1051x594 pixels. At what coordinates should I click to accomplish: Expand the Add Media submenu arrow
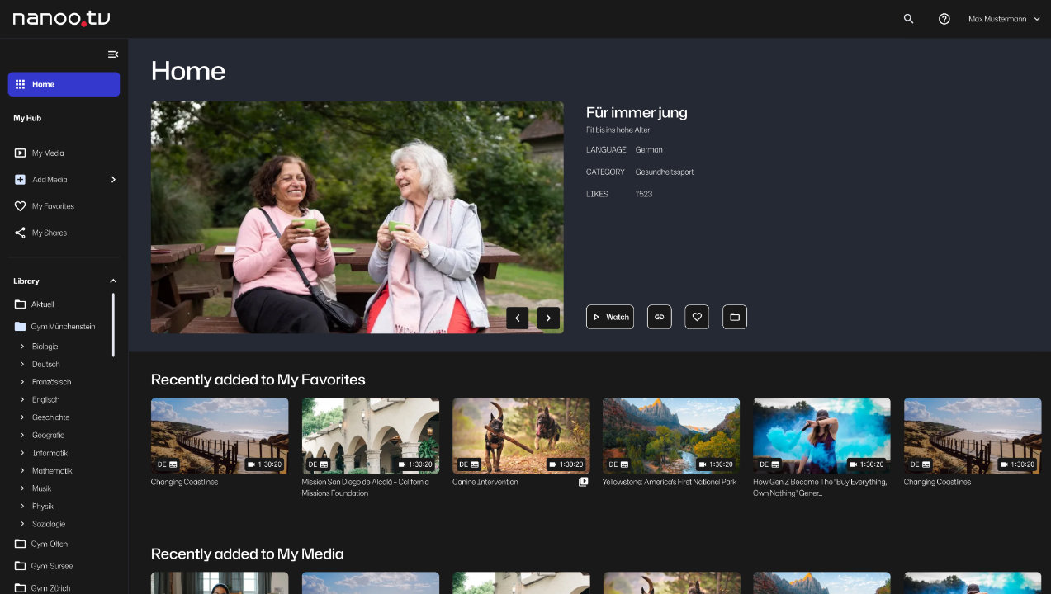point(113,180)
